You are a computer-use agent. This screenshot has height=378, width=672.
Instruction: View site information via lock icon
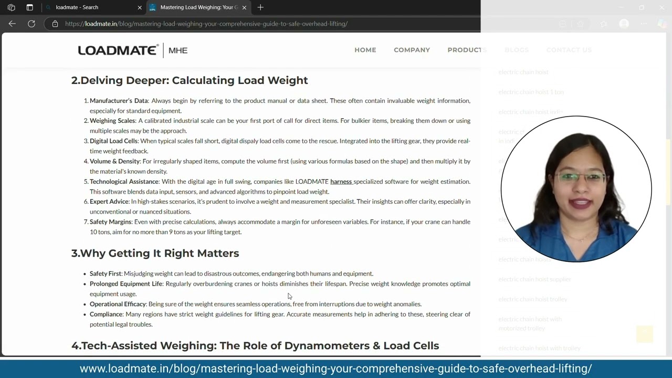click(x=55, y=24)
